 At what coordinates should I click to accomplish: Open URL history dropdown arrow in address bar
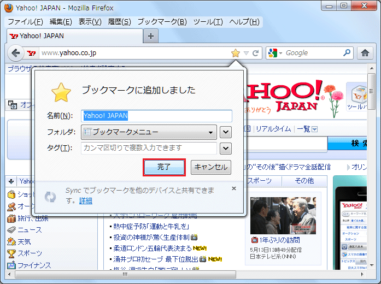247,53
